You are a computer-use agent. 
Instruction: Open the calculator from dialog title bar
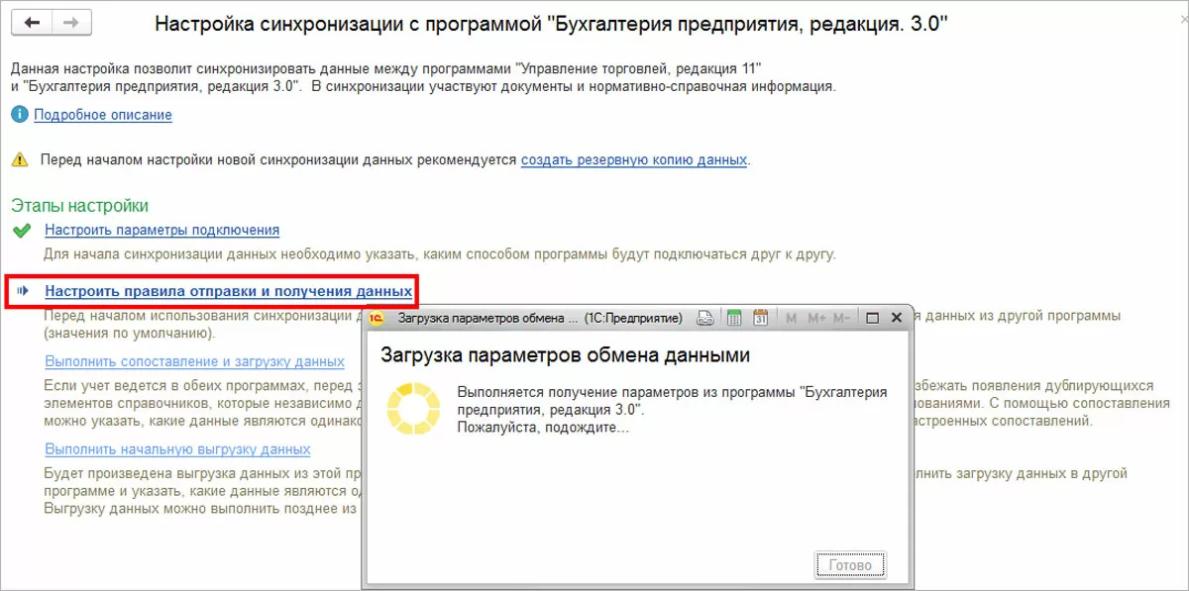[x=734, y=319]
